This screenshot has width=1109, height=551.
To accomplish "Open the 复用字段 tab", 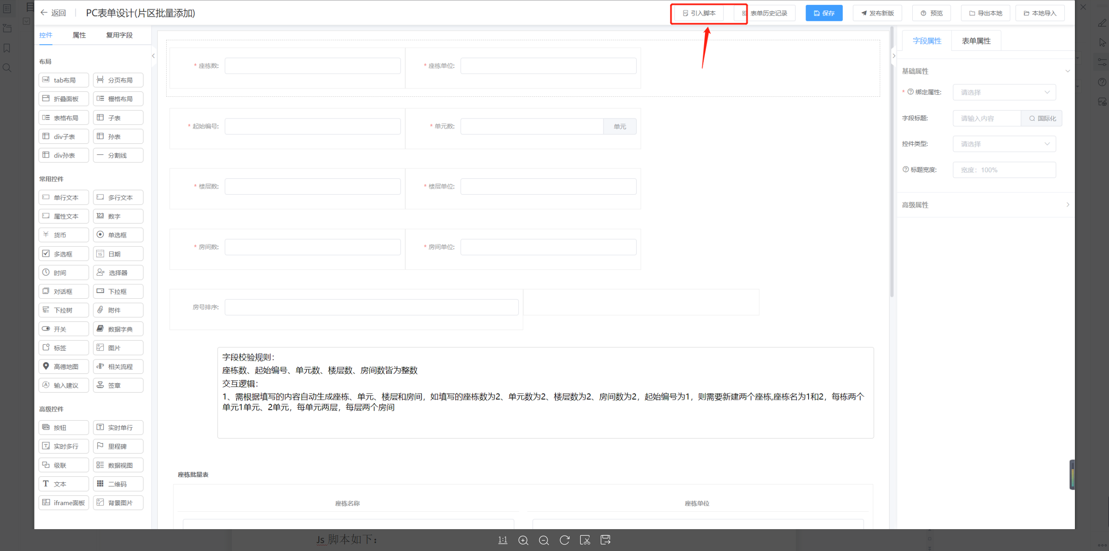I will [x=119, y=35].
